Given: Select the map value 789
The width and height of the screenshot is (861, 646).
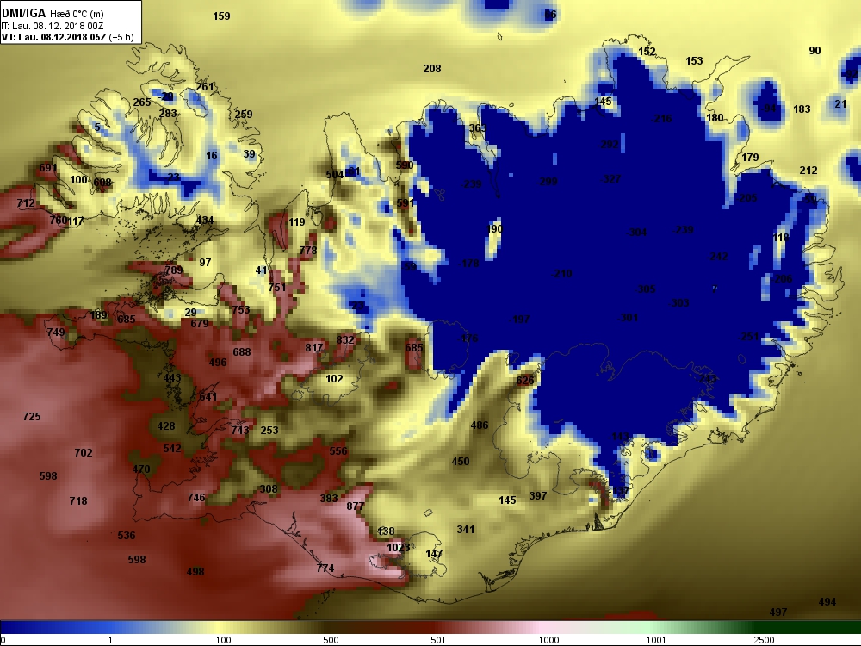Looking at the screenshot, I should coord(174,270).
